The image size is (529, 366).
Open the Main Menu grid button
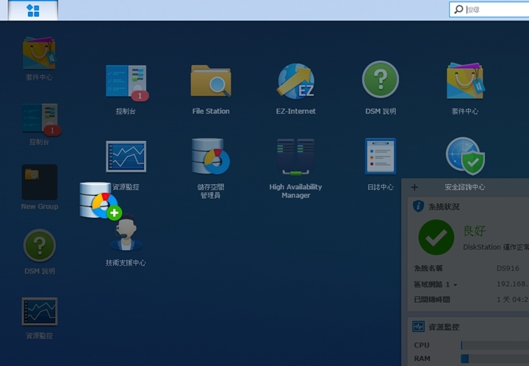tap(33, 10)
